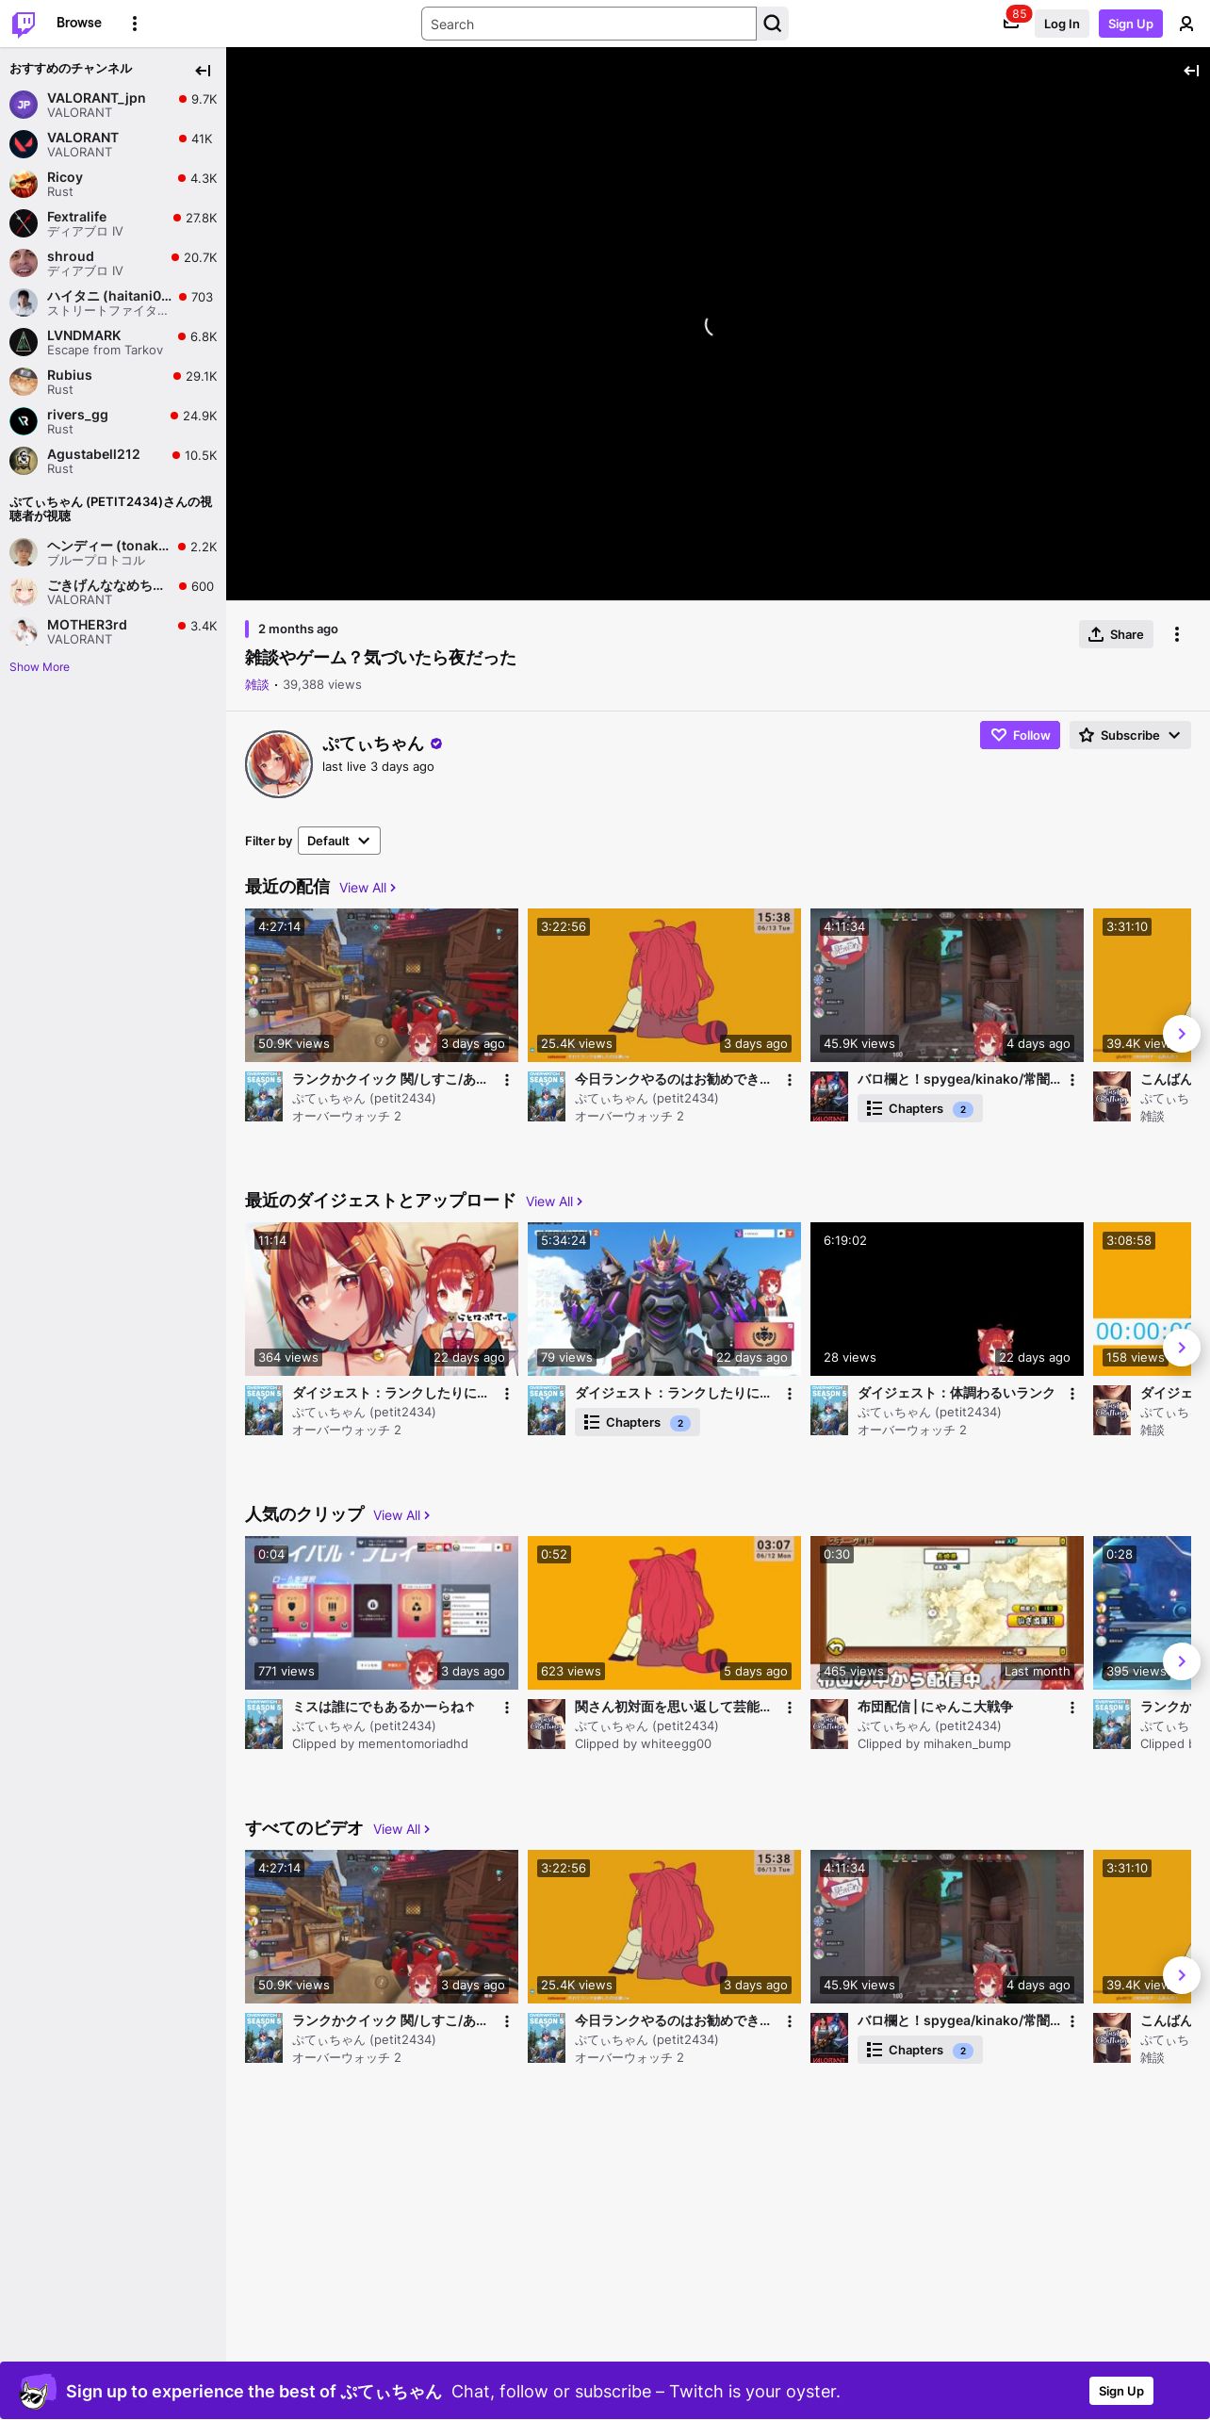Open LVNDMARK channel avatar
The width and height of the screenshot is (1210, 2420).
(x=24, y=342)
